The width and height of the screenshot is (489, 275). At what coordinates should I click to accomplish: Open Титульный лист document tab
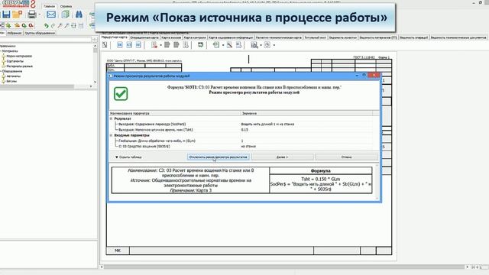click(316, 37)
